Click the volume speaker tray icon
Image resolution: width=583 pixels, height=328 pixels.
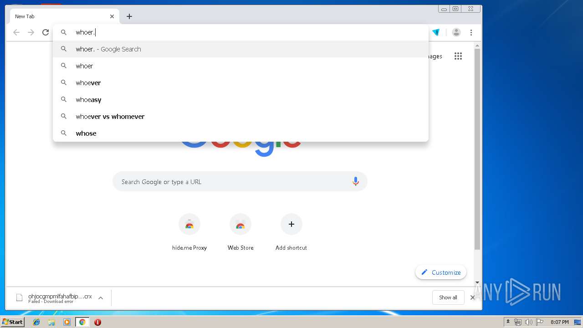[529, 322]
